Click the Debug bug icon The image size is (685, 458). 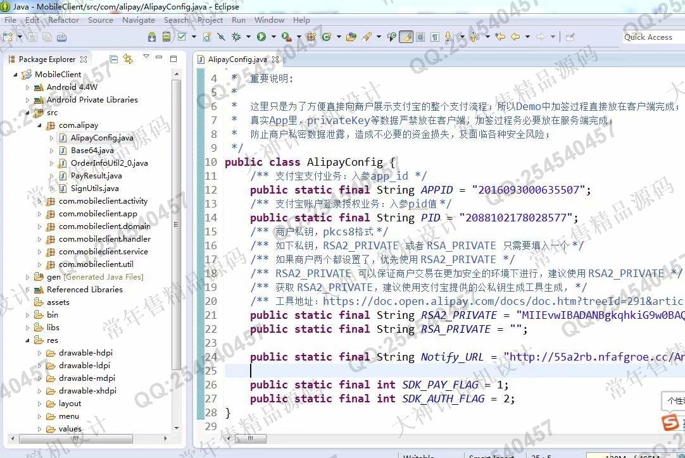pyautogui.click(x=236, y=37)
